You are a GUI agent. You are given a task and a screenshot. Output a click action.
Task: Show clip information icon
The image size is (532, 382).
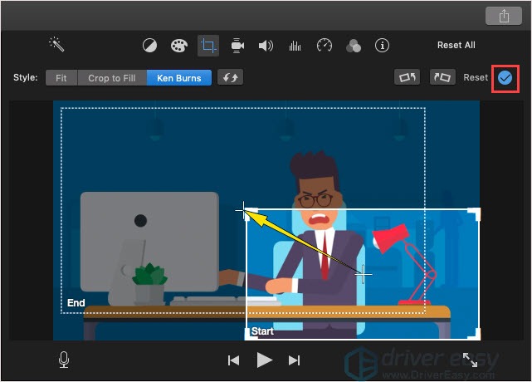[382, 45]
